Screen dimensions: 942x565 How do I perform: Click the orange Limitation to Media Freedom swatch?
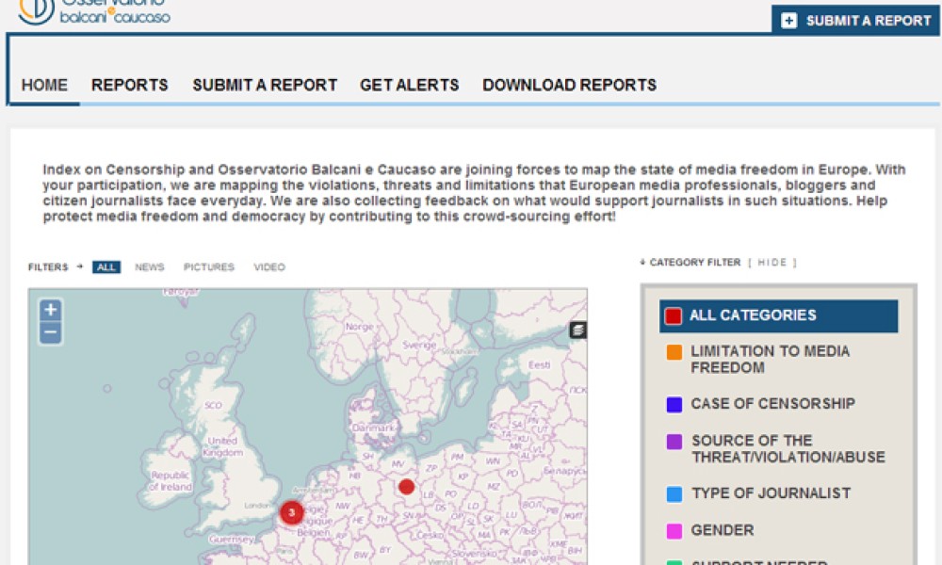[x=674, y=352]
